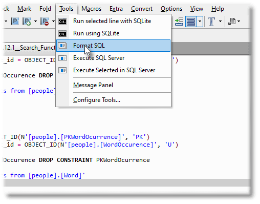Click the console icon beside Run selected line
The height and width of the screenshot is (204, 260).
tap(62, 22)
